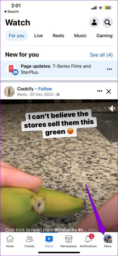The height and width of the screenshot is (256, 118).
Task: Select the Music tab
Action: (x=80, y=36)
